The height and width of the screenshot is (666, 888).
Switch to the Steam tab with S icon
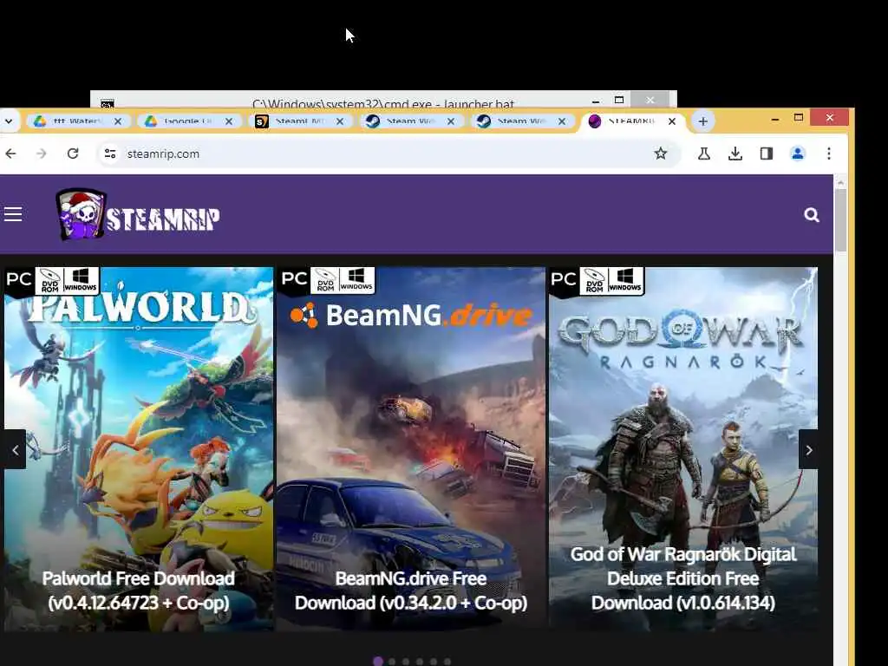coord(301,121)
